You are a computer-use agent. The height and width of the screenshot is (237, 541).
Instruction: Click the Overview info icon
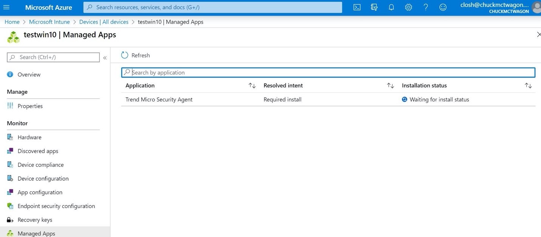point(10,74)
